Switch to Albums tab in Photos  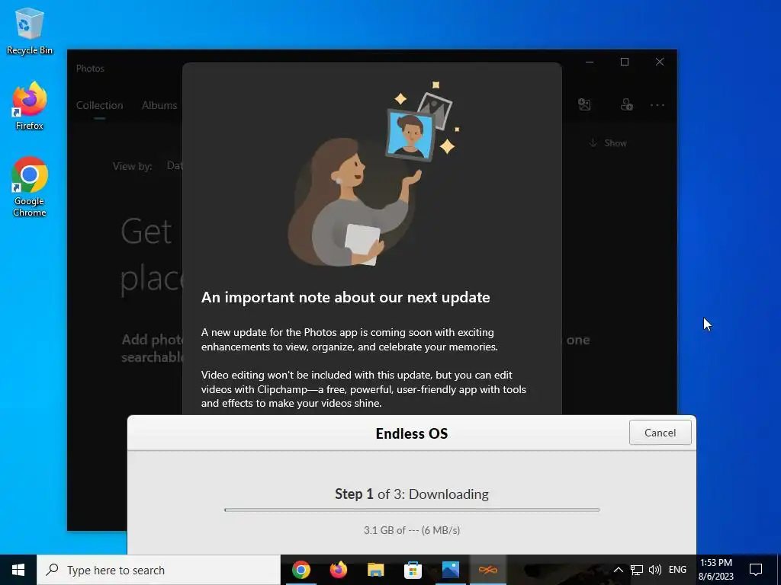click(x=159, y=105)
